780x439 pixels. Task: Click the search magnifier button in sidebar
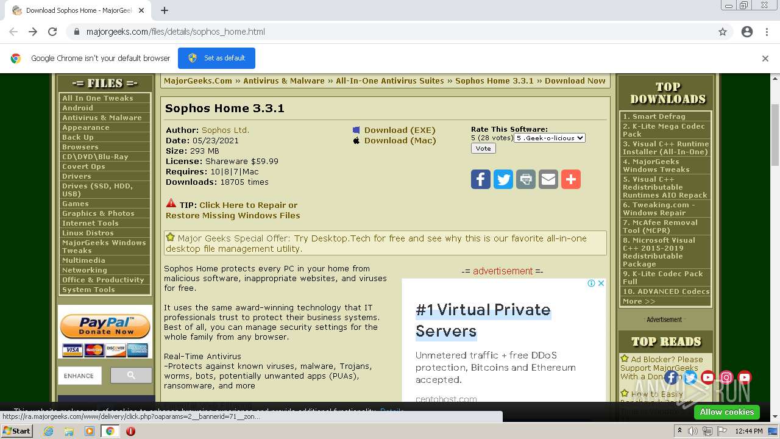point(131,376)
